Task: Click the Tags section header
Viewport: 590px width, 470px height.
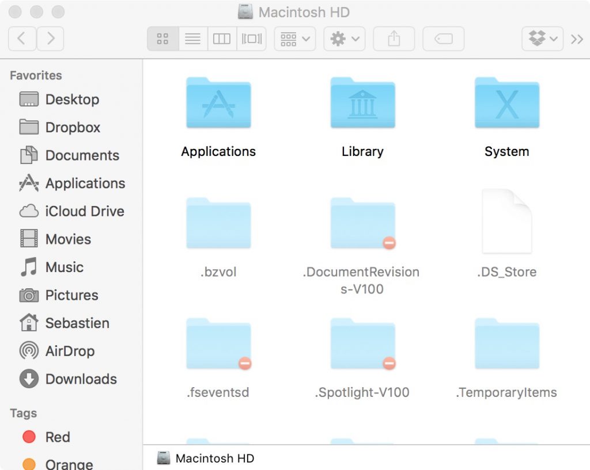Action: click(23, 413)
